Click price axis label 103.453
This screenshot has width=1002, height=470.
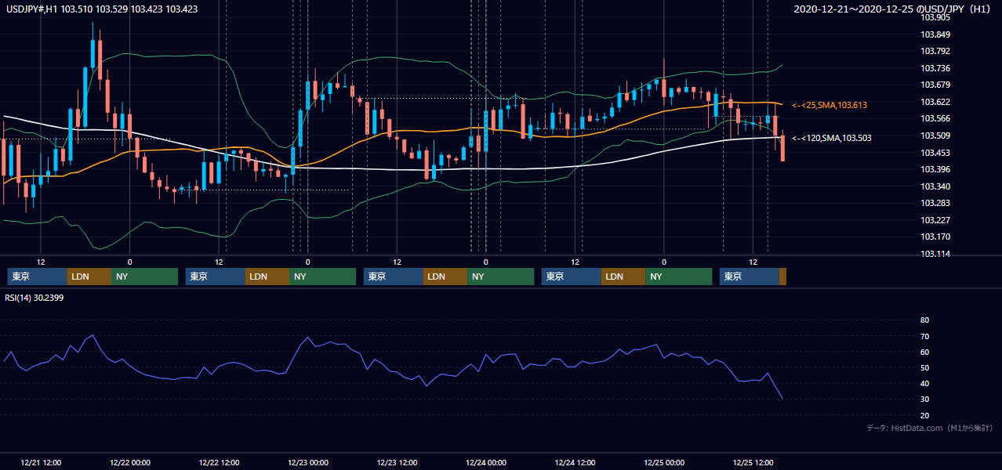(x=935, y=153)
